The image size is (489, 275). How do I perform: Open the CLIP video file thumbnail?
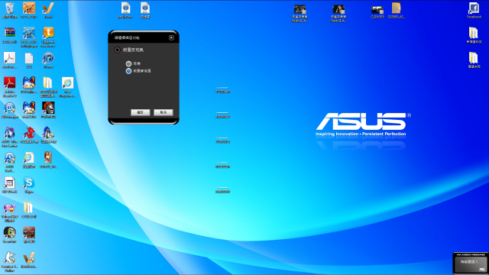pos(377,10)
